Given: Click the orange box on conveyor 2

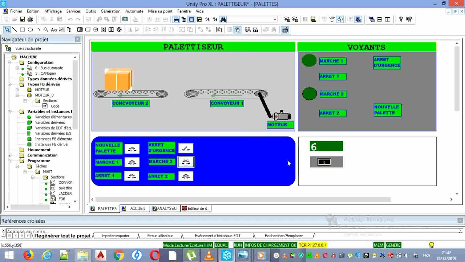Looking at the screenshot, I should (118, 79).
